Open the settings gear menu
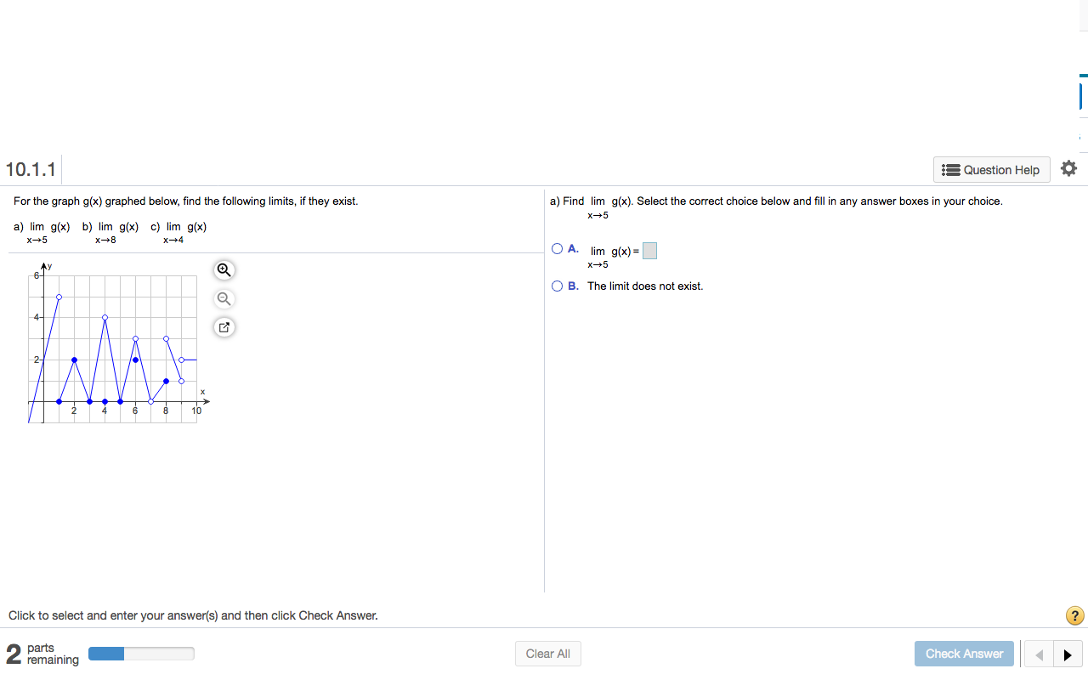1088x680 pixels. click(x=1068, y=167)
